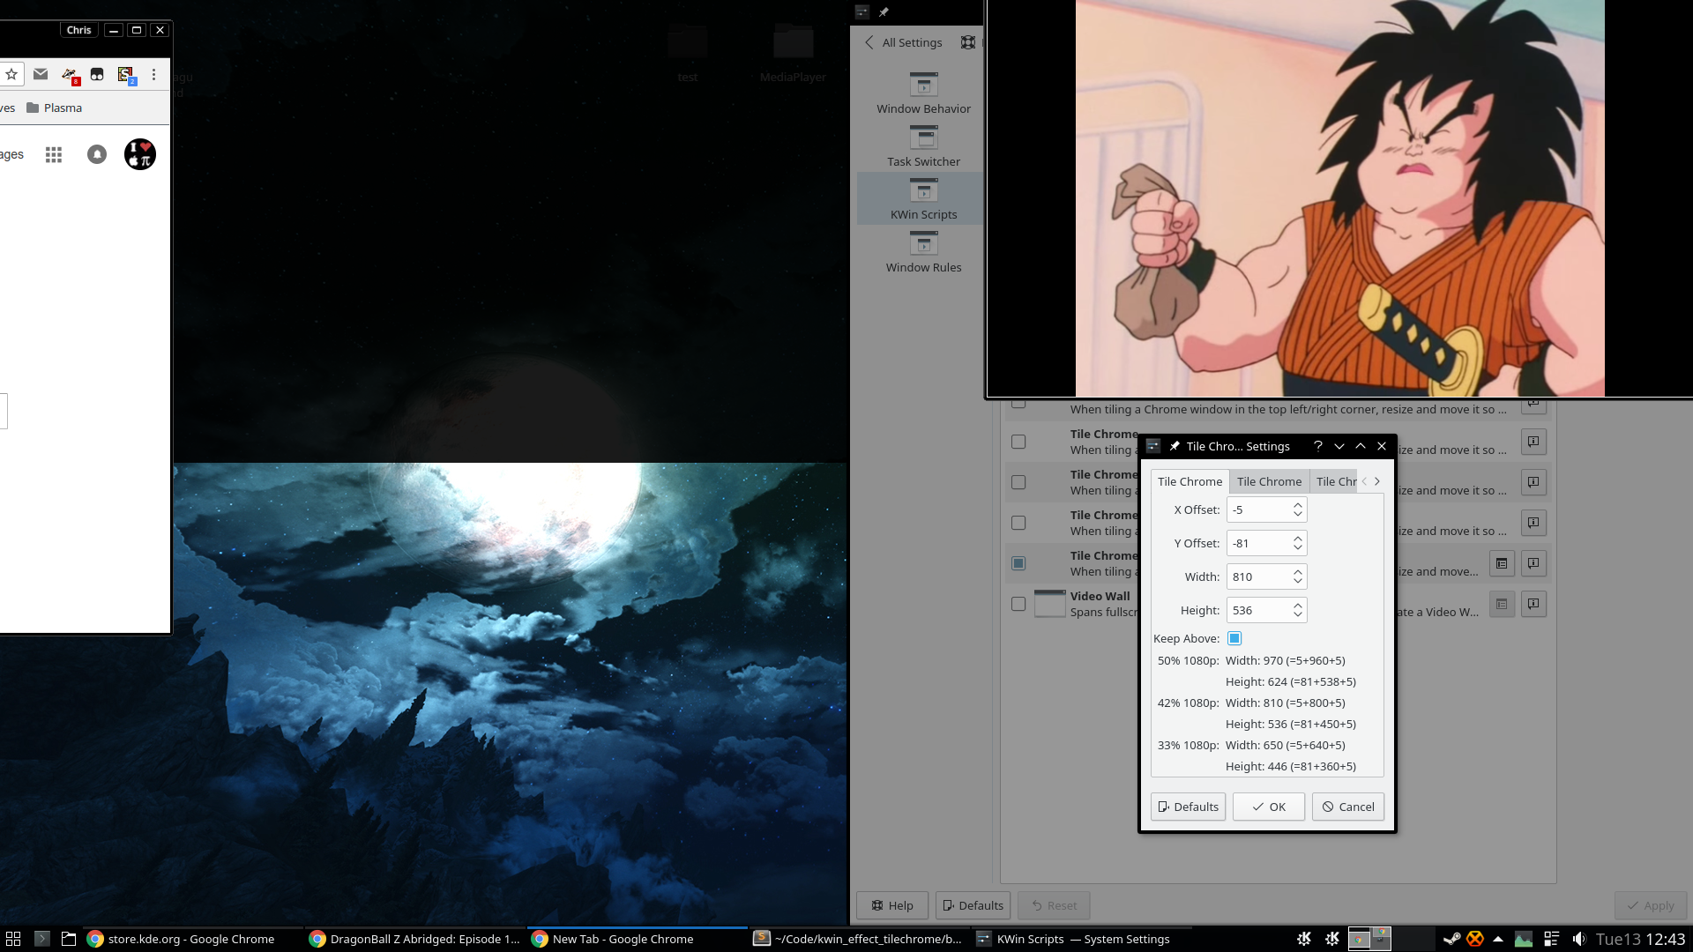Open the configure button of the checked Tile Chrome script
This screenshot has height=952, width=1693.
point(1502,563)
